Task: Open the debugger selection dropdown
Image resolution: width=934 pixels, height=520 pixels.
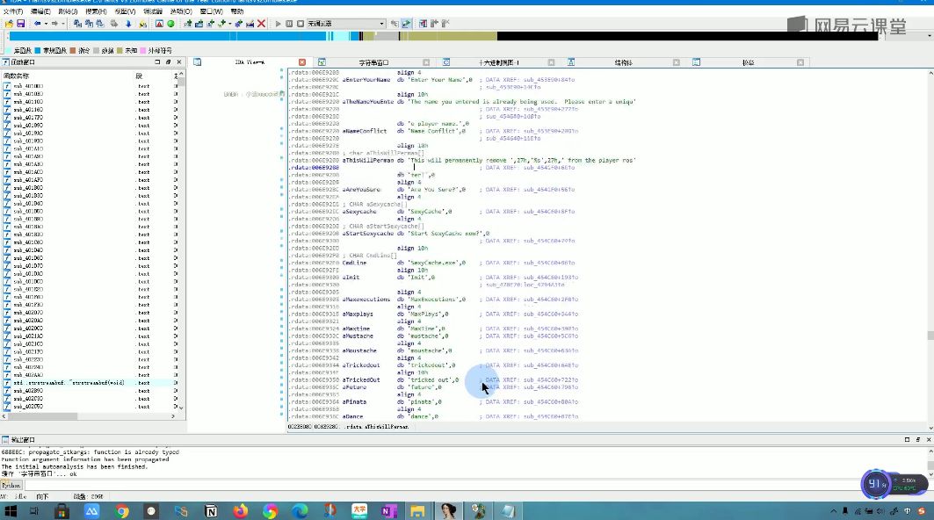Action: coord(382,24)
